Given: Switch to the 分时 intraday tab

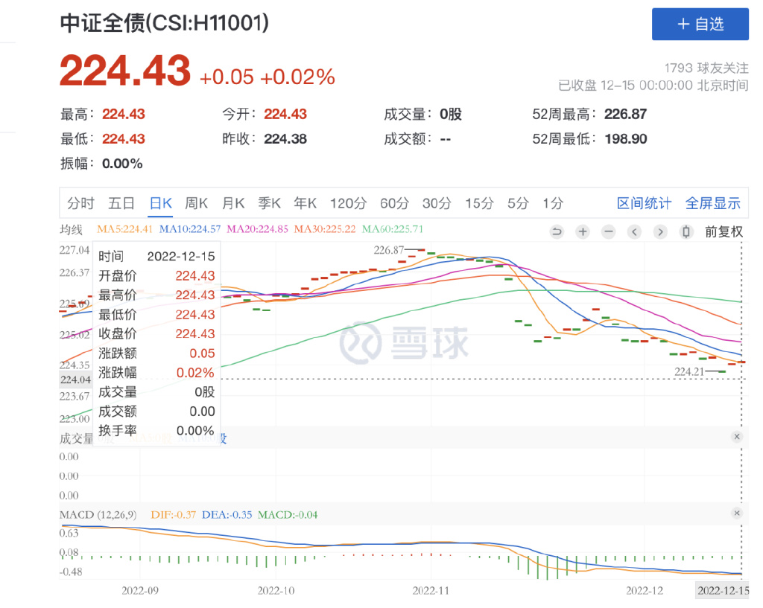Looking at the screenshot, I should [x=78, y=202].
